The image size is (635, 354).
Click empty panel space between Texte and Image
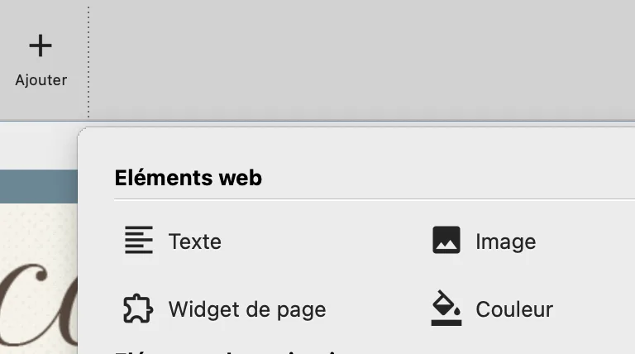pos(331,242)
